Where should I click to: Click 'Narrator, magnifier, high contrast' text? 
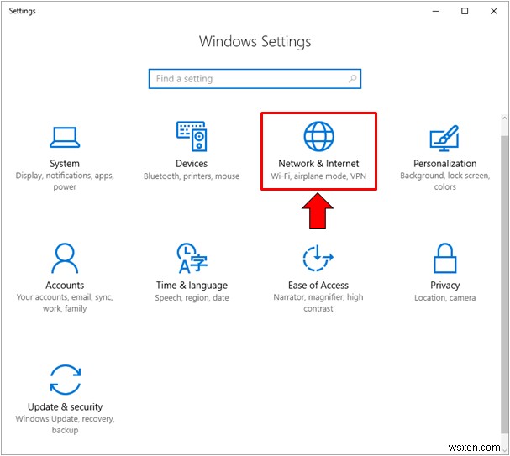tap(318, 303)
